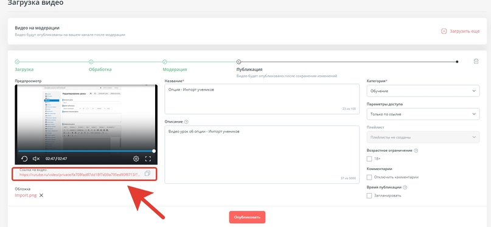
Task: Click the replay icon in video player
Action: pos(24,158)
